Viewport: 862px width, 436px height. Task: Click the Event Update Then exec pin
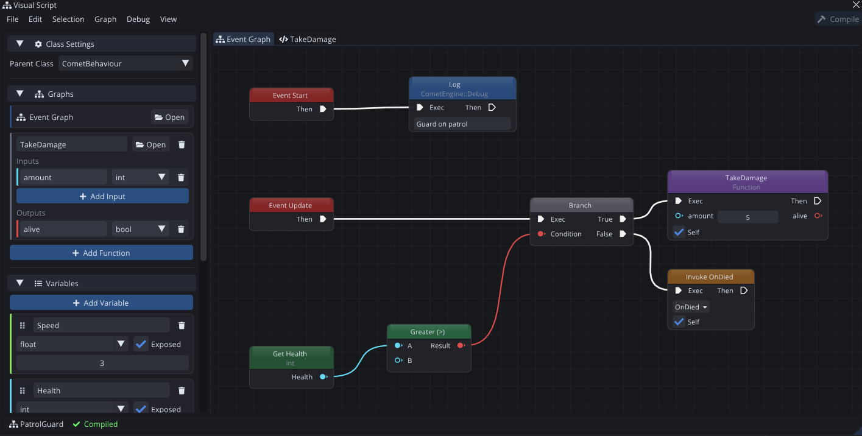[323, 219]
